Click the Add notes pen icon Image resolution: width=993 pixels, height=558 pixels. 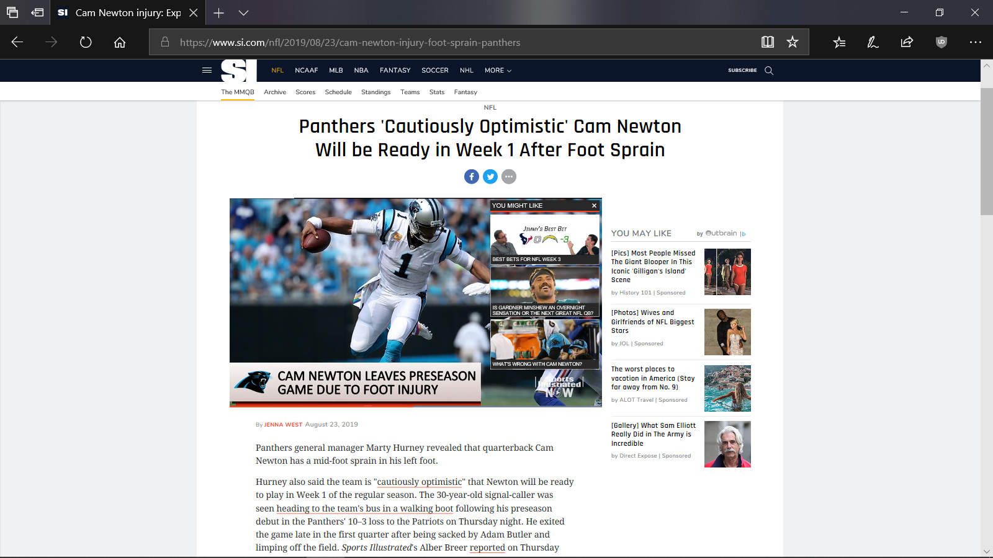(x=873, y=42)
